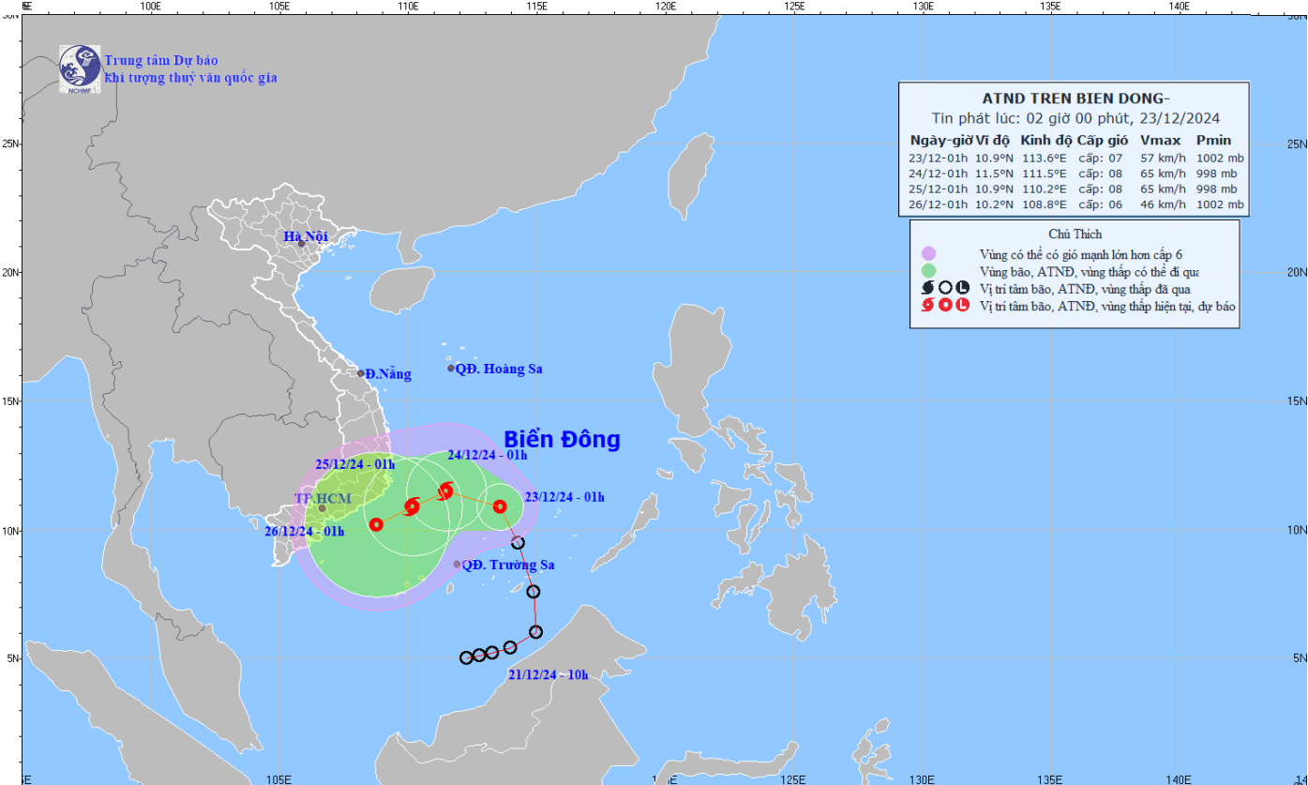
Task: Click the 23/12-01h table row date
Action: coord(940,158)
